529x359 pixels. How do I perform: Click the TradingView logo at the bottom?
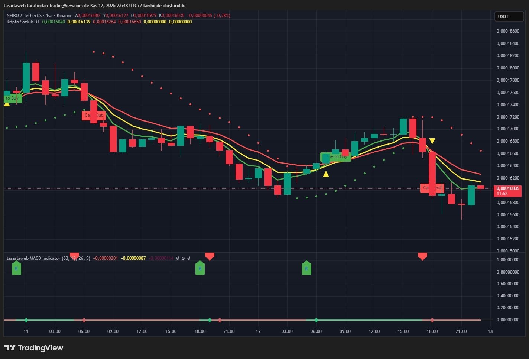coord(34,348)
